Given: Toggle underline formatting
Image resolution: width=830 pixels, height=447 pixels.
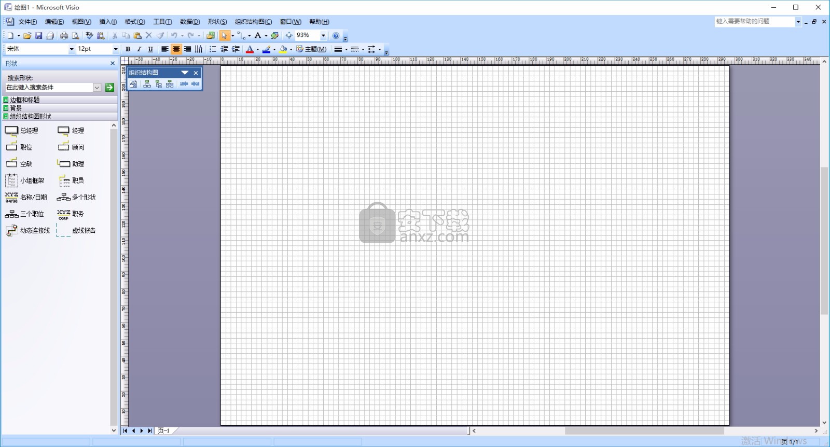Looking at the screenshot, I should click(150, 49).
